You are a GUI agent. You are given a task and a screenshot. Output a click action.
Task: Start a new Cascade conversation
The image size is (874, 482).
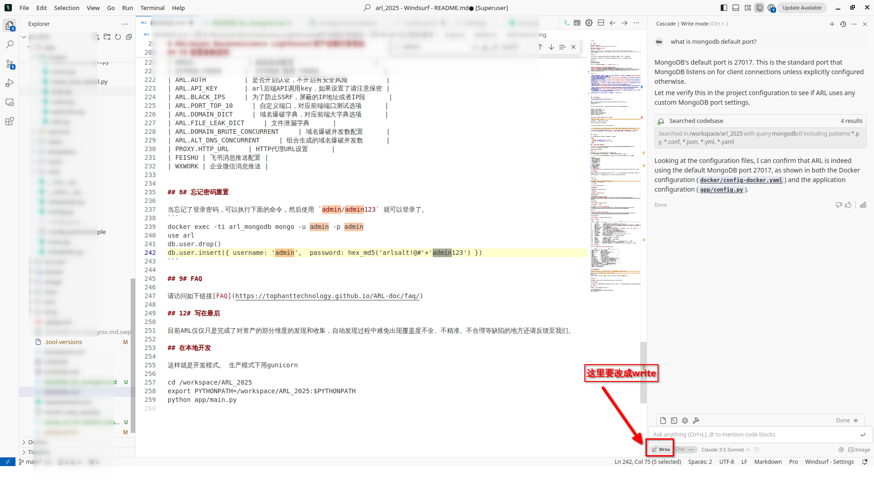pos(832,24)
